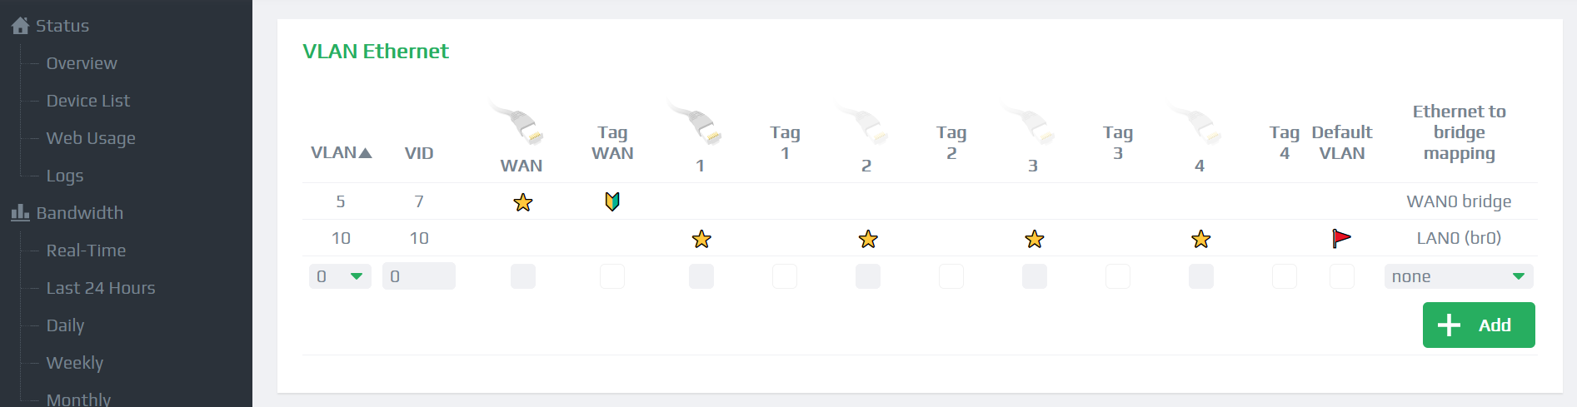Open the bridge mapping dropdown set to none
The height and width of the screenshot is (407, 1577).
(1459, 276)
